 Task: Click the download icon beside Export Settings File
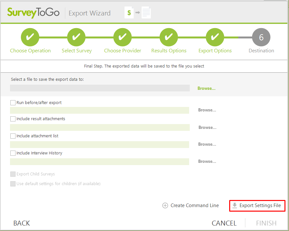(235, 205)
